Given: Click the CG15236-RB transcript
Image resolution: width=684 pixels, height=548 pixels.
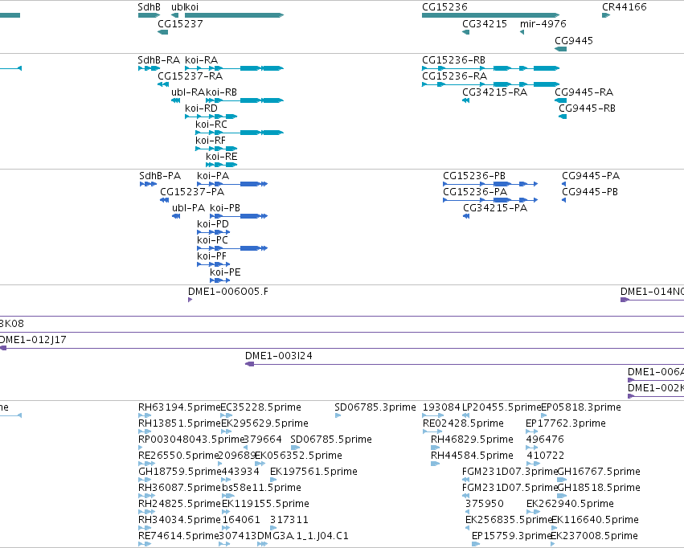Looking at the screenshot, I should click(491, 68).
